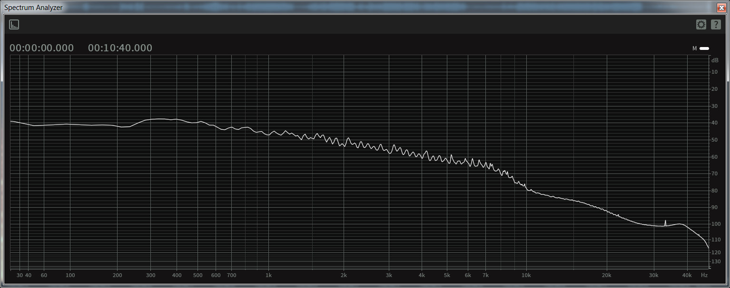
Task: Toggle the spectrum display mode icon
Action: pos(14,25)
